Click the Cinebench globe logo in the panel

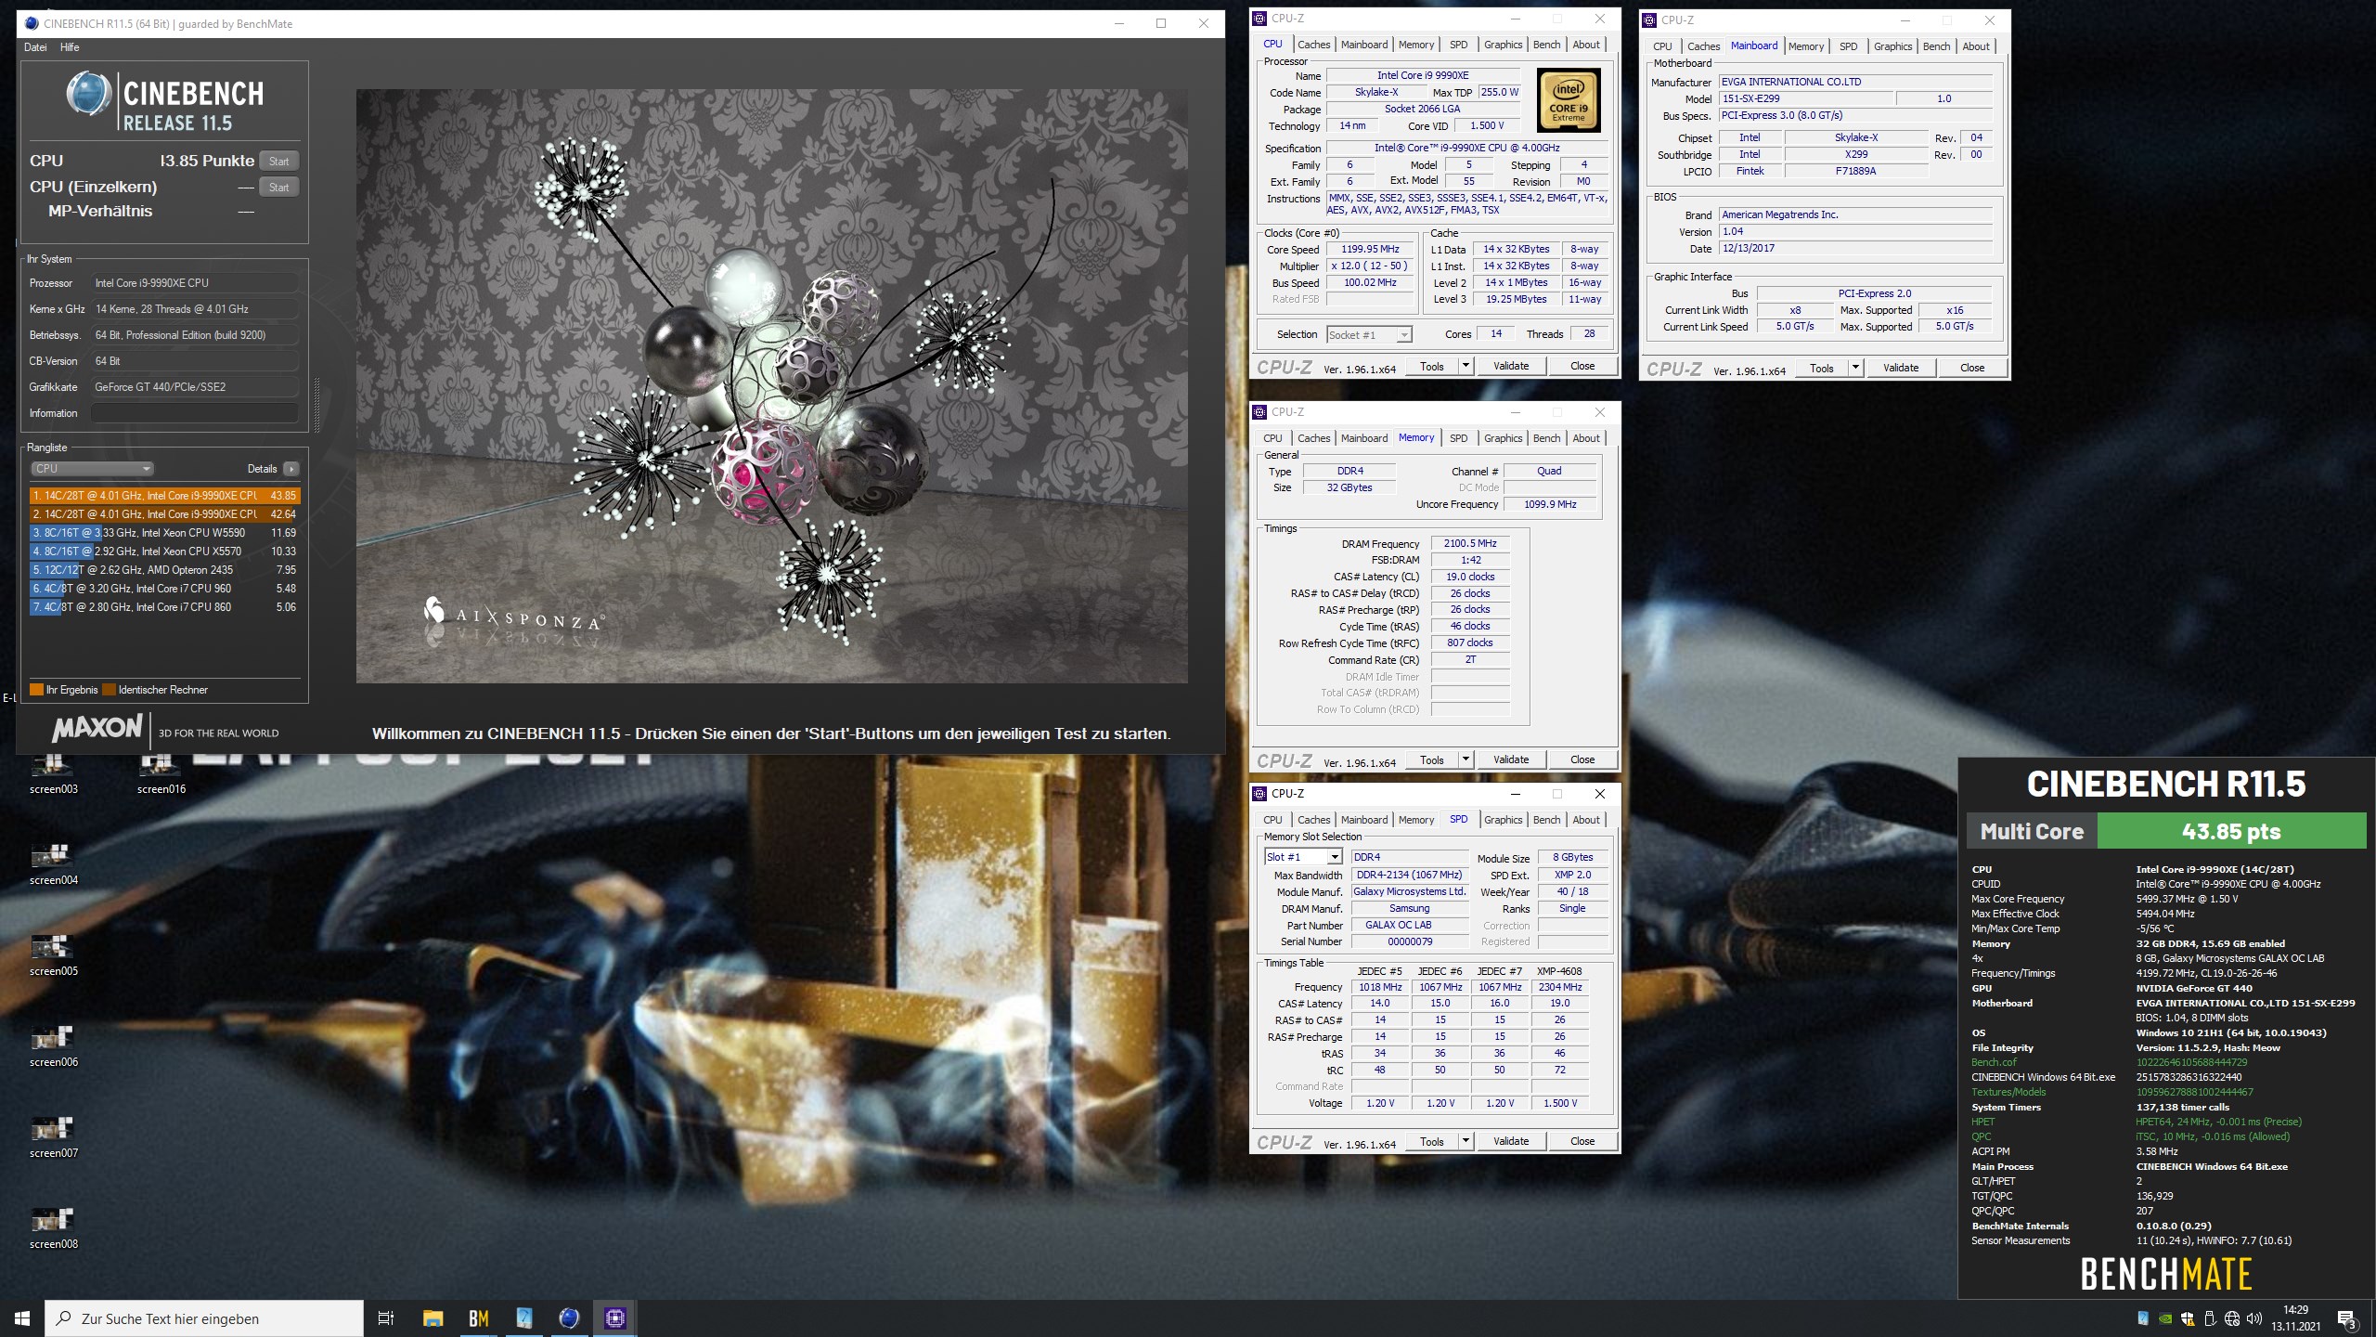tap(89, 93)
